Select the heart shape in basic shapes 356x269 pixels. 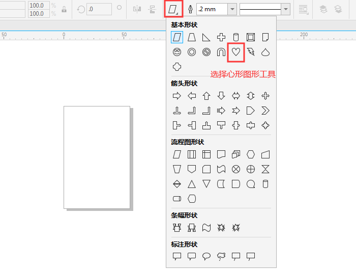click(x=236, y=52)
